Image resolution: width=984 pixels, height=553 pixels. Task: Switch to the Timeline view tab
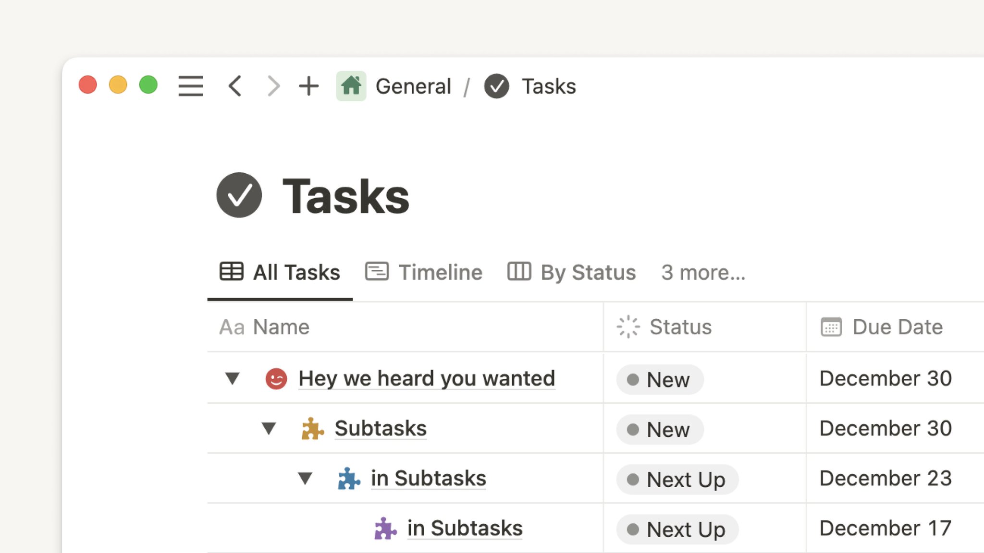(x=424, y=272)
